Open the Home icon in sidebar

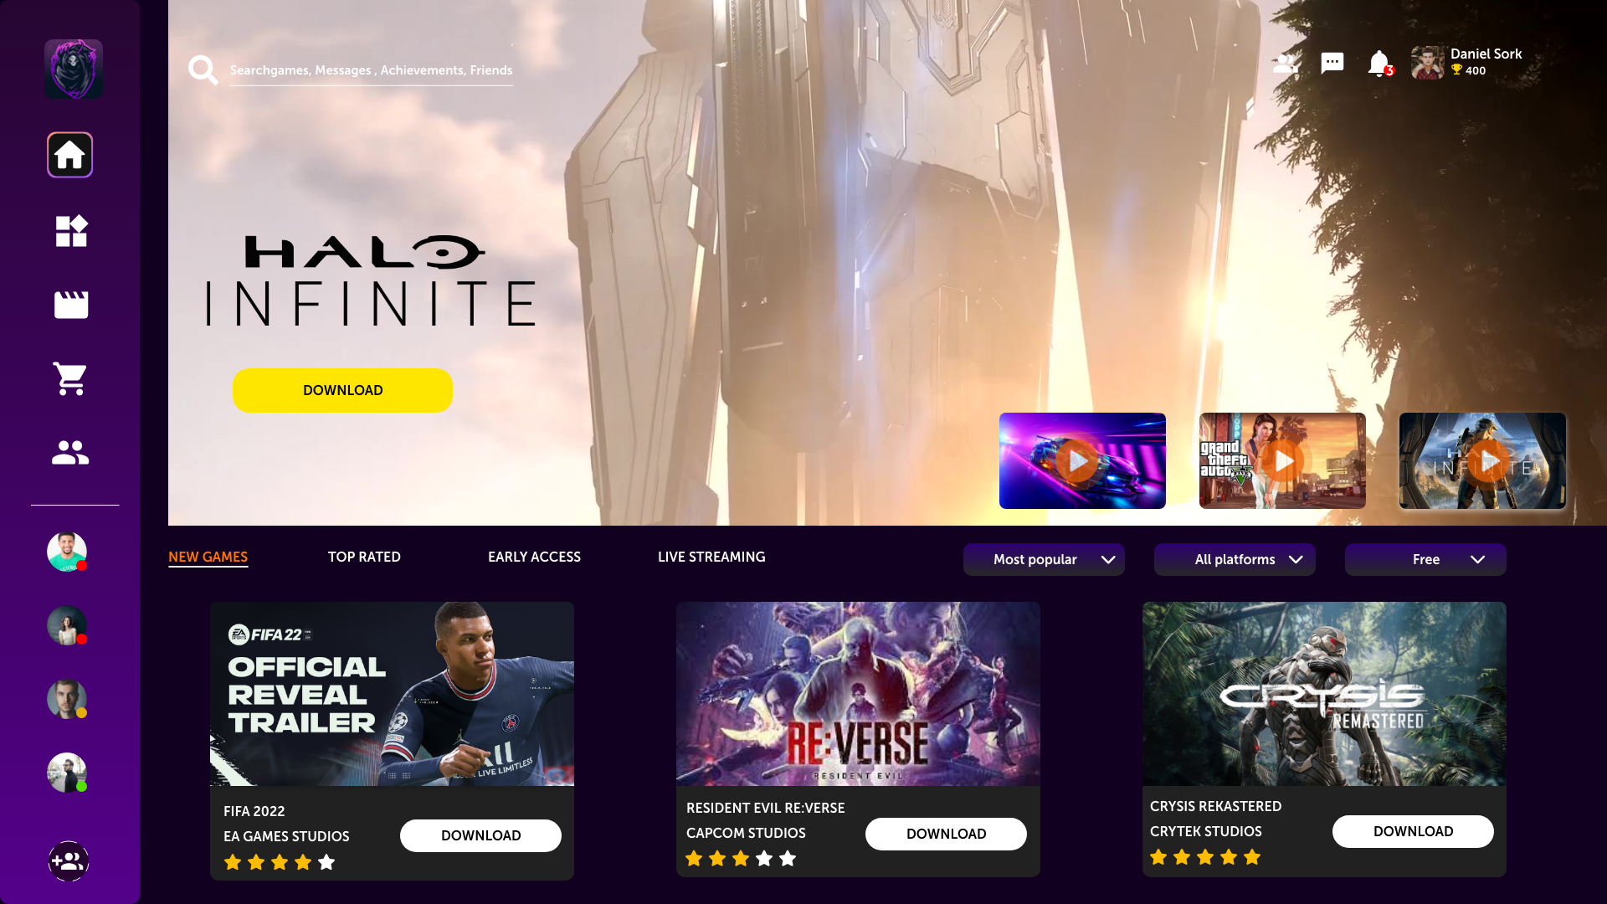pos(69,155)
